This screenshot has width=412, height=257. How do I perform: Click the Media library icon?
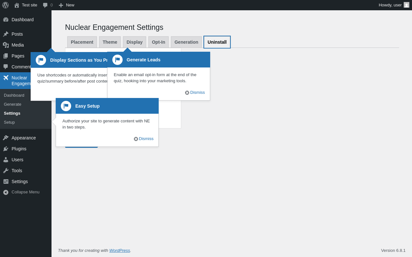[x=6, y=45]
